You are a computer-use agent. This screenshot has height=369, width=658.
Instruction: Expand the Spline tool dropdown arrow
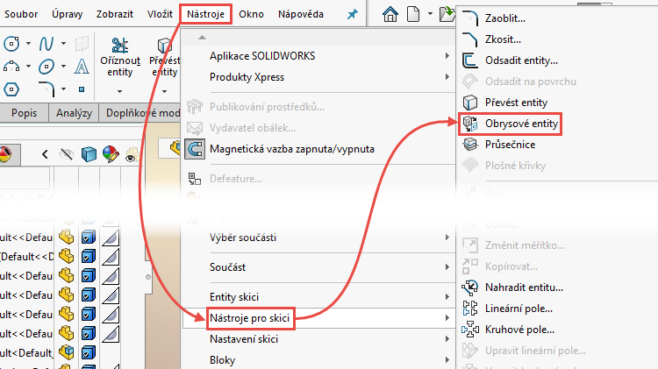coord(63,43)
